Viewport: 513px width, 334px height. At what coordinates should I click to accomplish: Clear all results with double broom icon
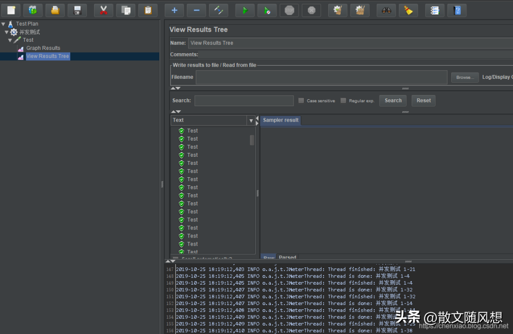click(x=360, y=10)
